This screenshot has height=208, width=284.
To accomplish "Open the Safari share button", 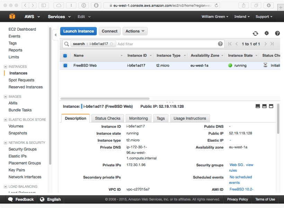I will [243, 6].
